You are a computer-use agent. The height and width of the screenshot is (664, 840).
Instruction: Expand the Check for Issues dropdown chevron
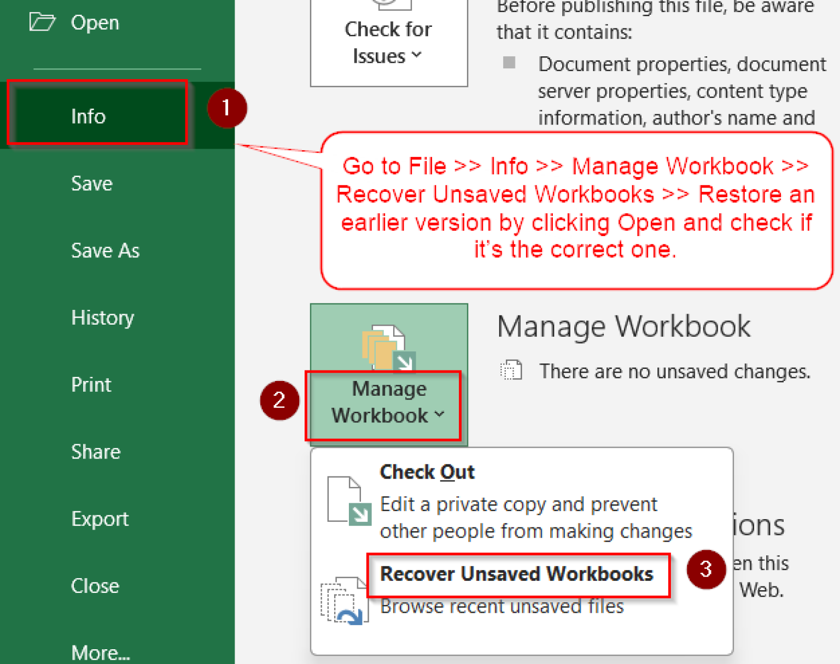click(417, 55)
